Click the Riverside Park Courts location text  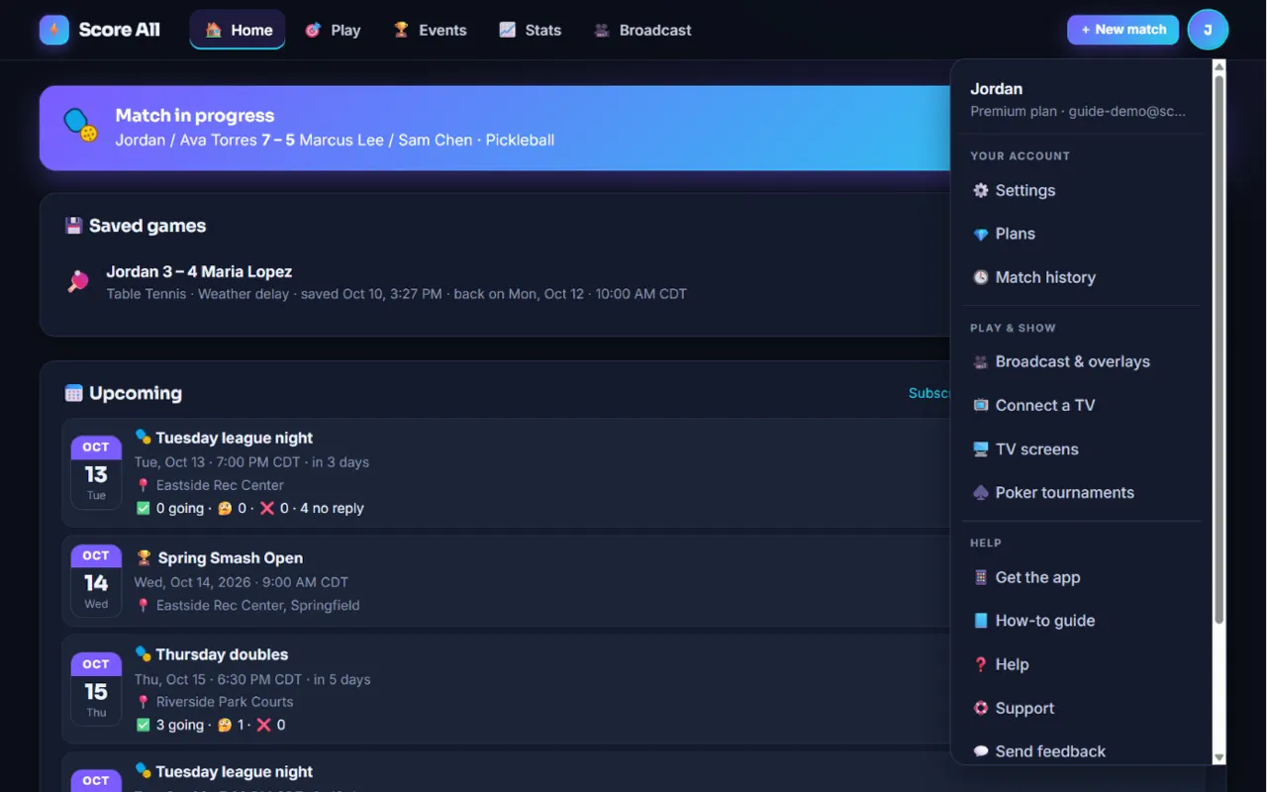[225, 702]
